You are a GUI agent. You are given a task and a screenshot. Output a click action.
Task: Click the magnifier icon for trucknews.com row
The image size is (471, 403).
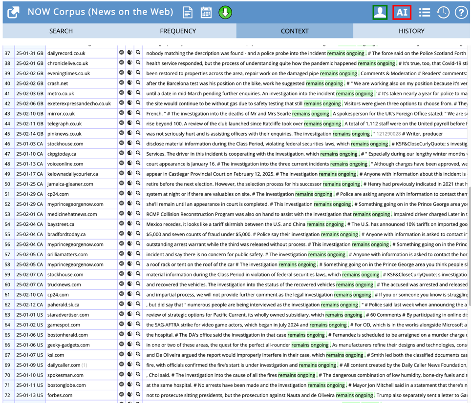(138, 283)
